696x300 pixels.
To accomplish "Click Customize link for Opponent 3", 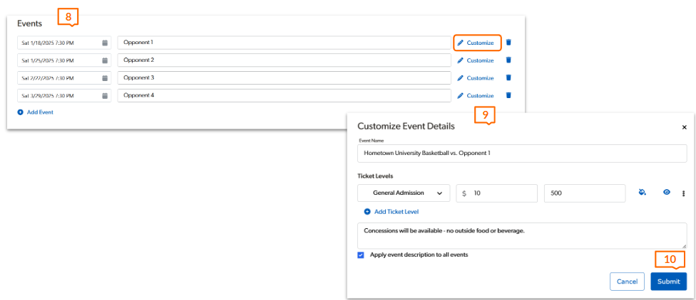I will coord(476,78).
